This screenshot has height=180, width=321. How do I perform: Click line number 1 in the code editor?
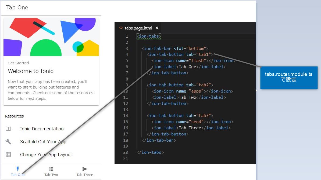point(127,36)
